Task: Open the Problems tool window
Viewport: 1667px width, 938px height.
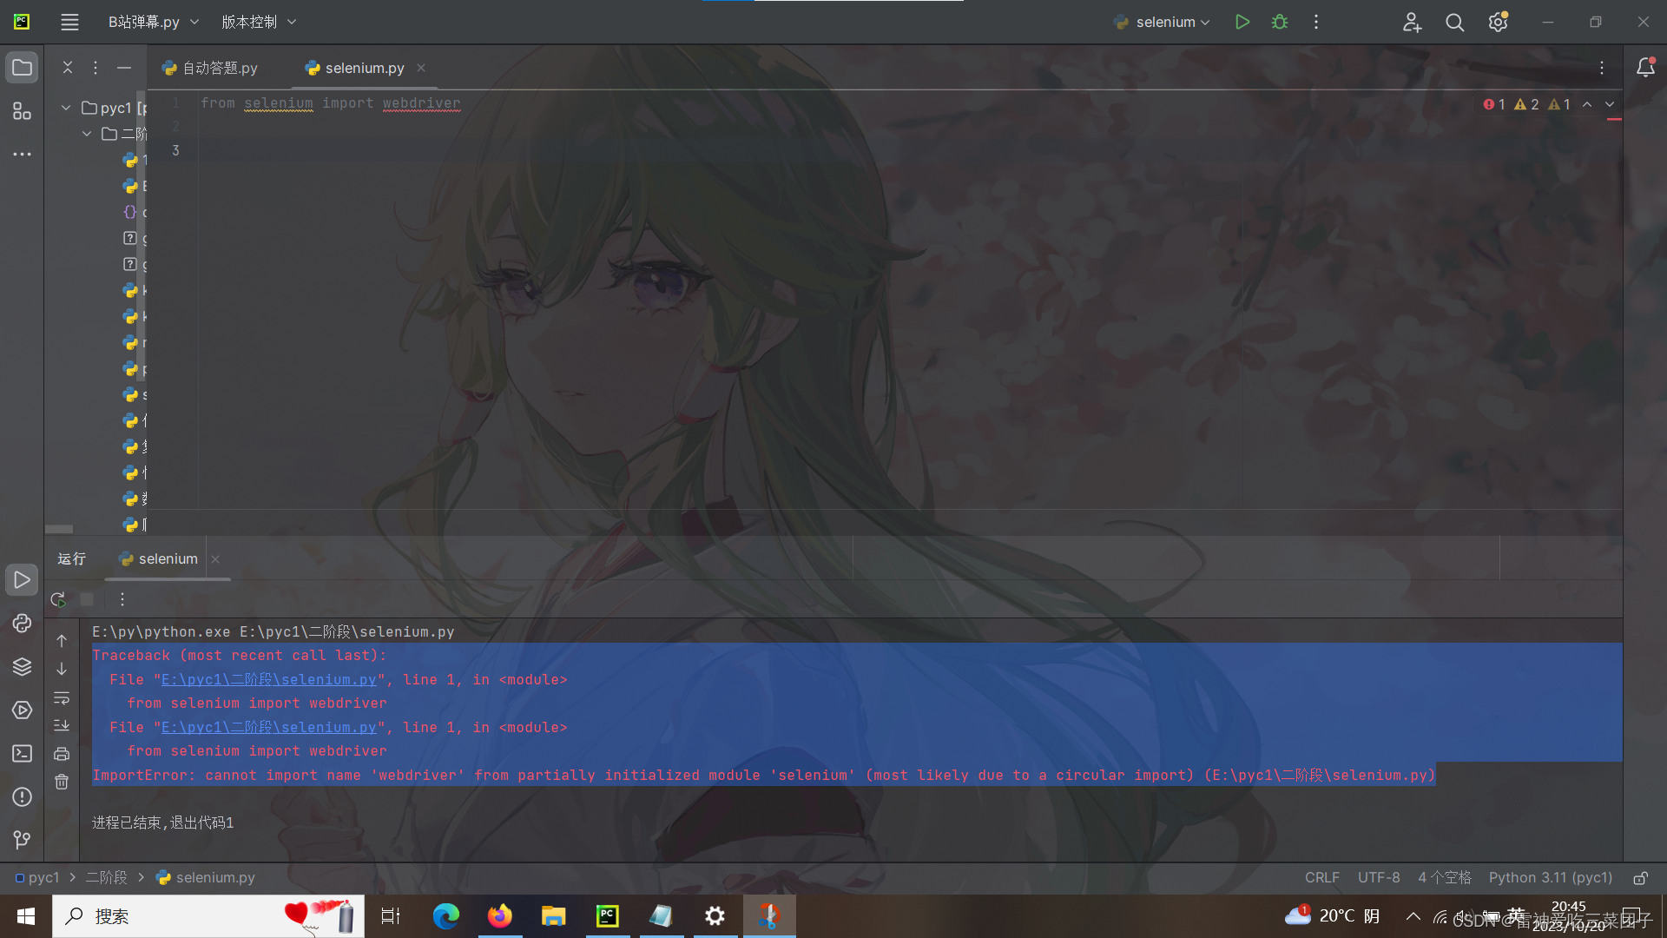Action: click(x=22, y=797)
